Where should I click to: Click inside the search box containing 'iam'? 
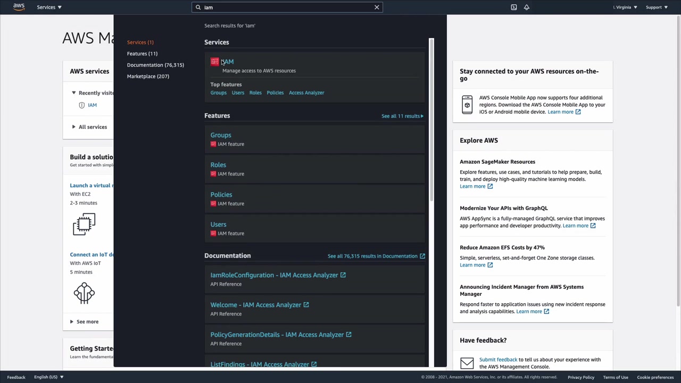click(x=287, y=7)
